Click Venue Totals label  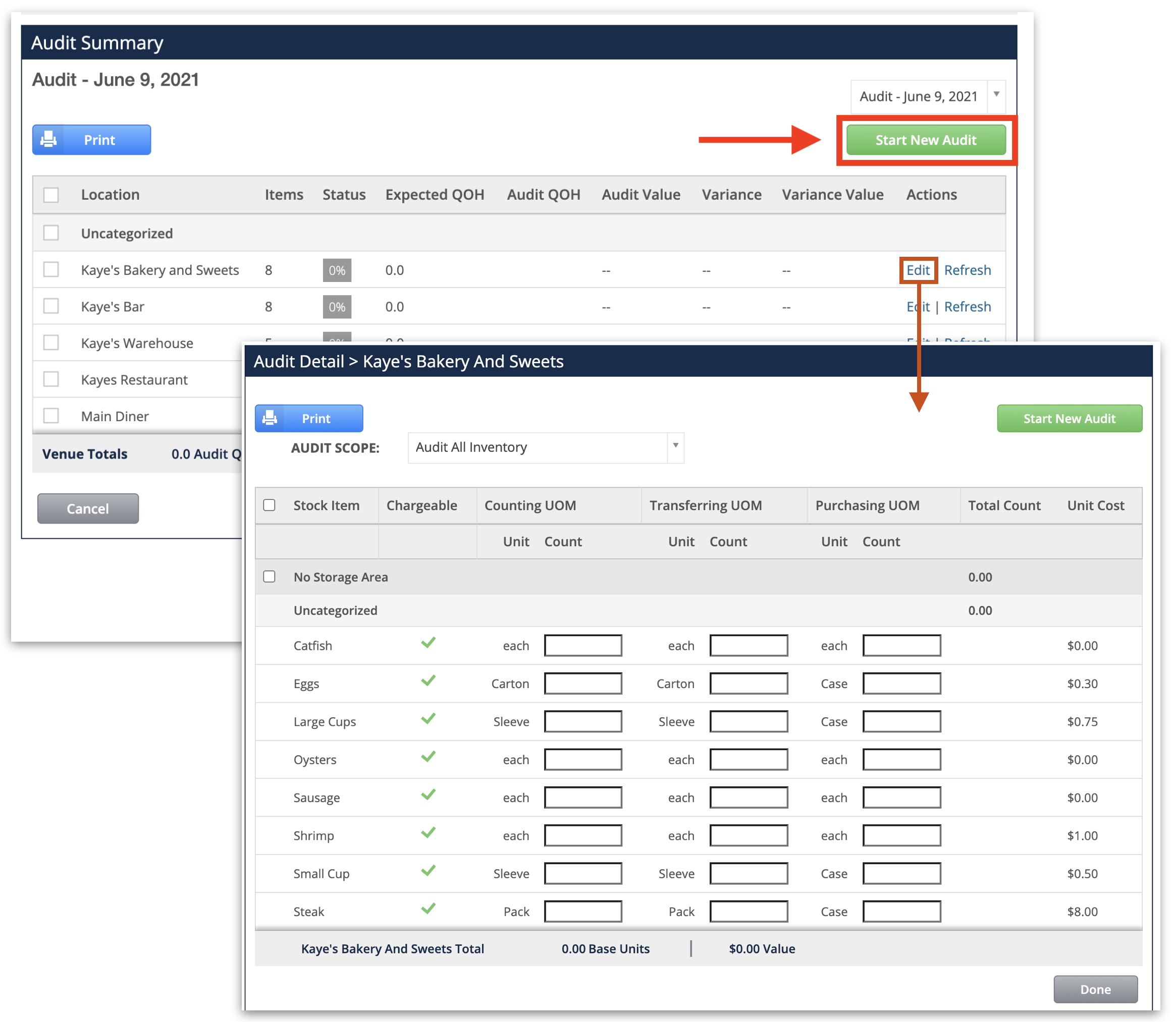pos(84,454)
